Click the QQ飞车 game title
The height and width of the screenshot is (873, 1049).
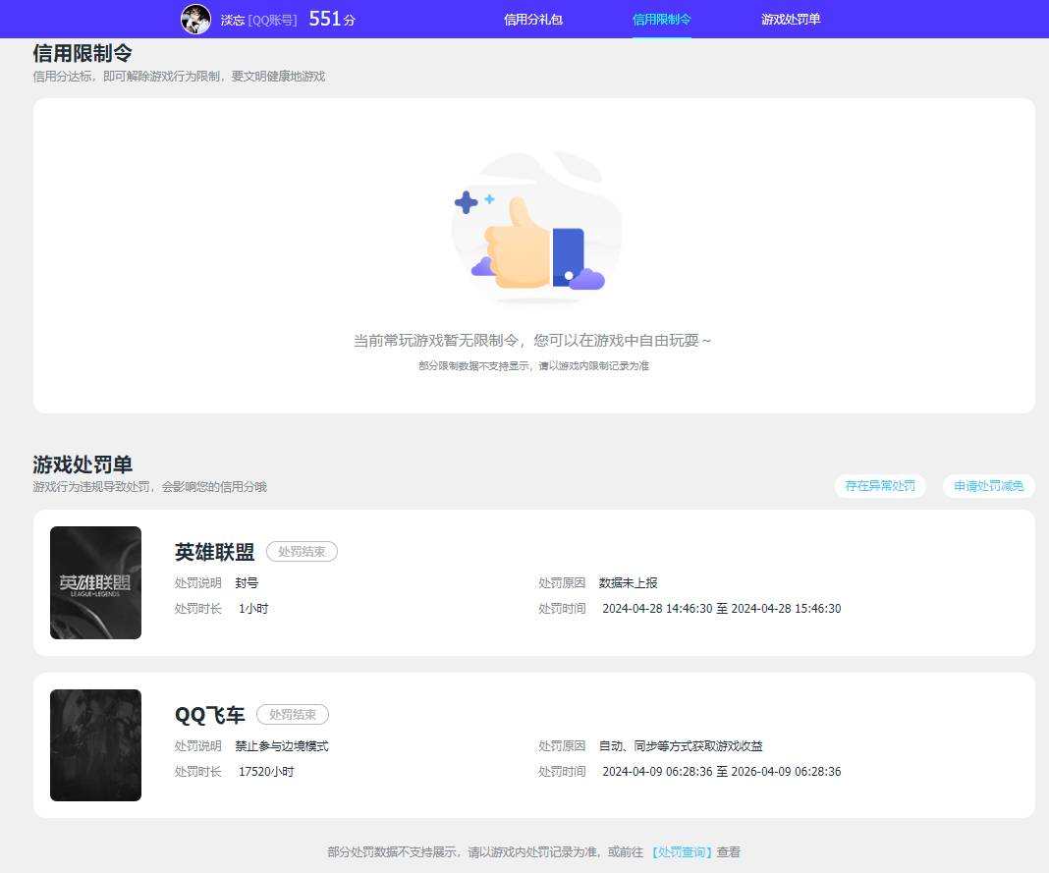[210, 715]
